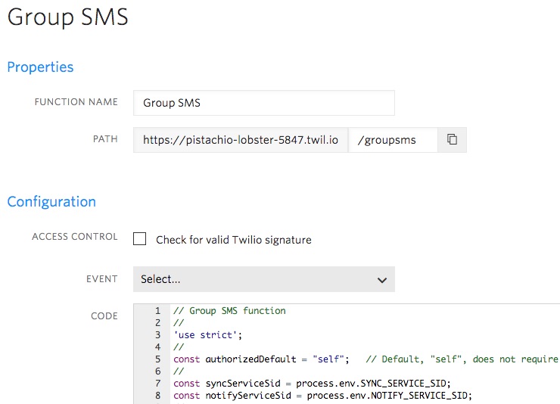Place cursor on code line 1 comment

click(229, 311)
